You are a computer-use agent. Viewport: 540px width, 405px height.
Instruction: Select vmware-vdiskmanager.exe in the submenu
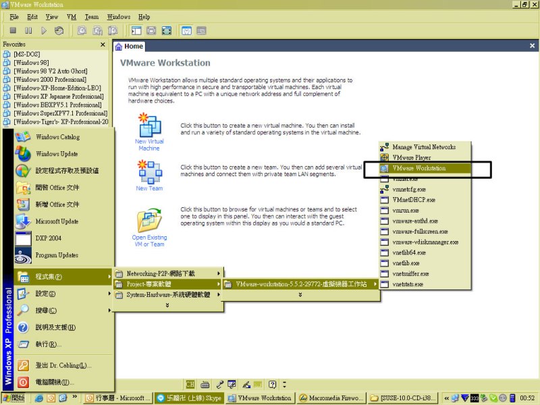425,242
